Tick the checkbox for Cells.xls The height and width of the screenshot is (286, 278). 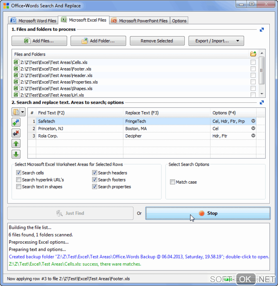tap(253, 62)
